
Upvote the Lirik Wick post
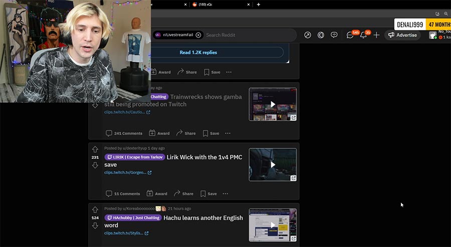tap(95, 149)
